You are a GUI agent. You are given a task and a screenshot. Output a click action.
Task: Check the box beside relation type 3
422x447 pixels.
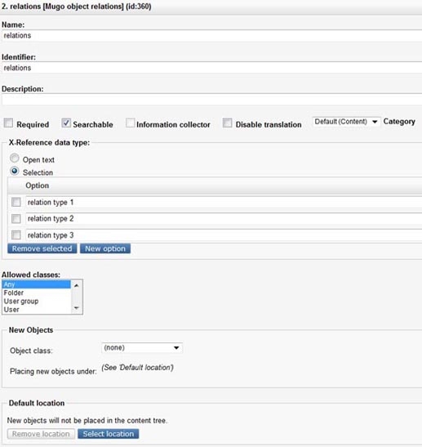coord(16,235)
